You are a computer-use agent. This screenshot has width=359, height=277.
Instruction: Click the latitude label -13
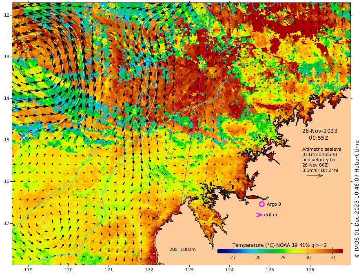click(6, 57)
